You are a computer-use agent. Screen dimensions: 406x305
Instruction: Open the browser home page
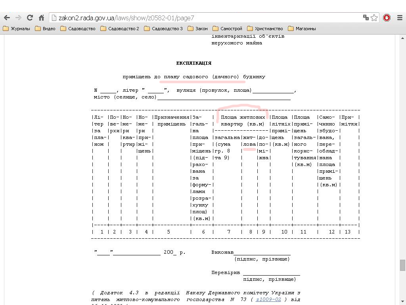click(x=41, y=17)
